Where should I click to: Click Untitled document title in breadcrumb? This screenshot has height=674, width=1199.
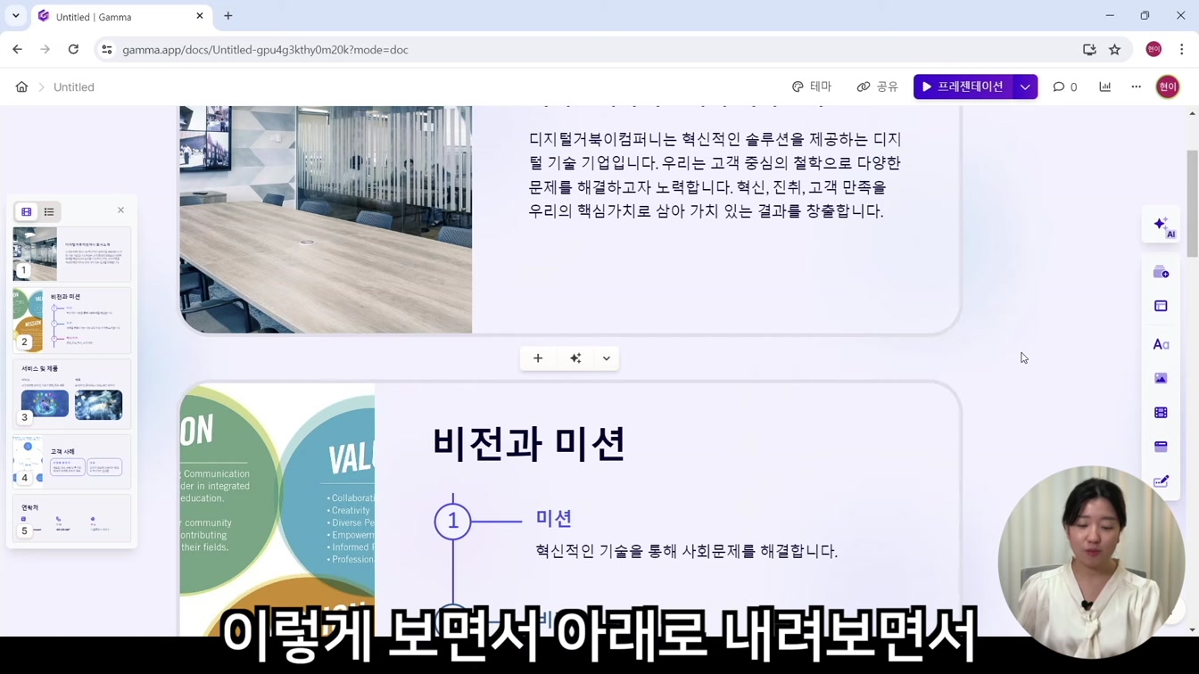pos(74,87)
